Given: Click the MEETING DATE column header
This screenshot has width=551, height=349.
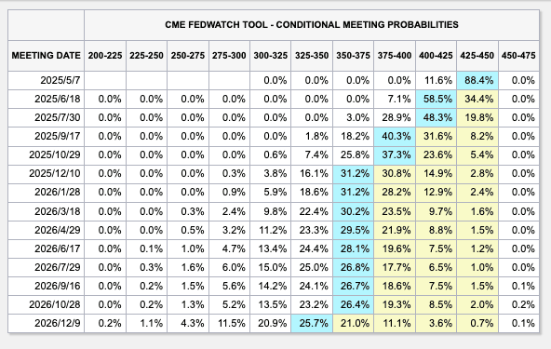Looking at the screenshot, I should click(46, 56).
